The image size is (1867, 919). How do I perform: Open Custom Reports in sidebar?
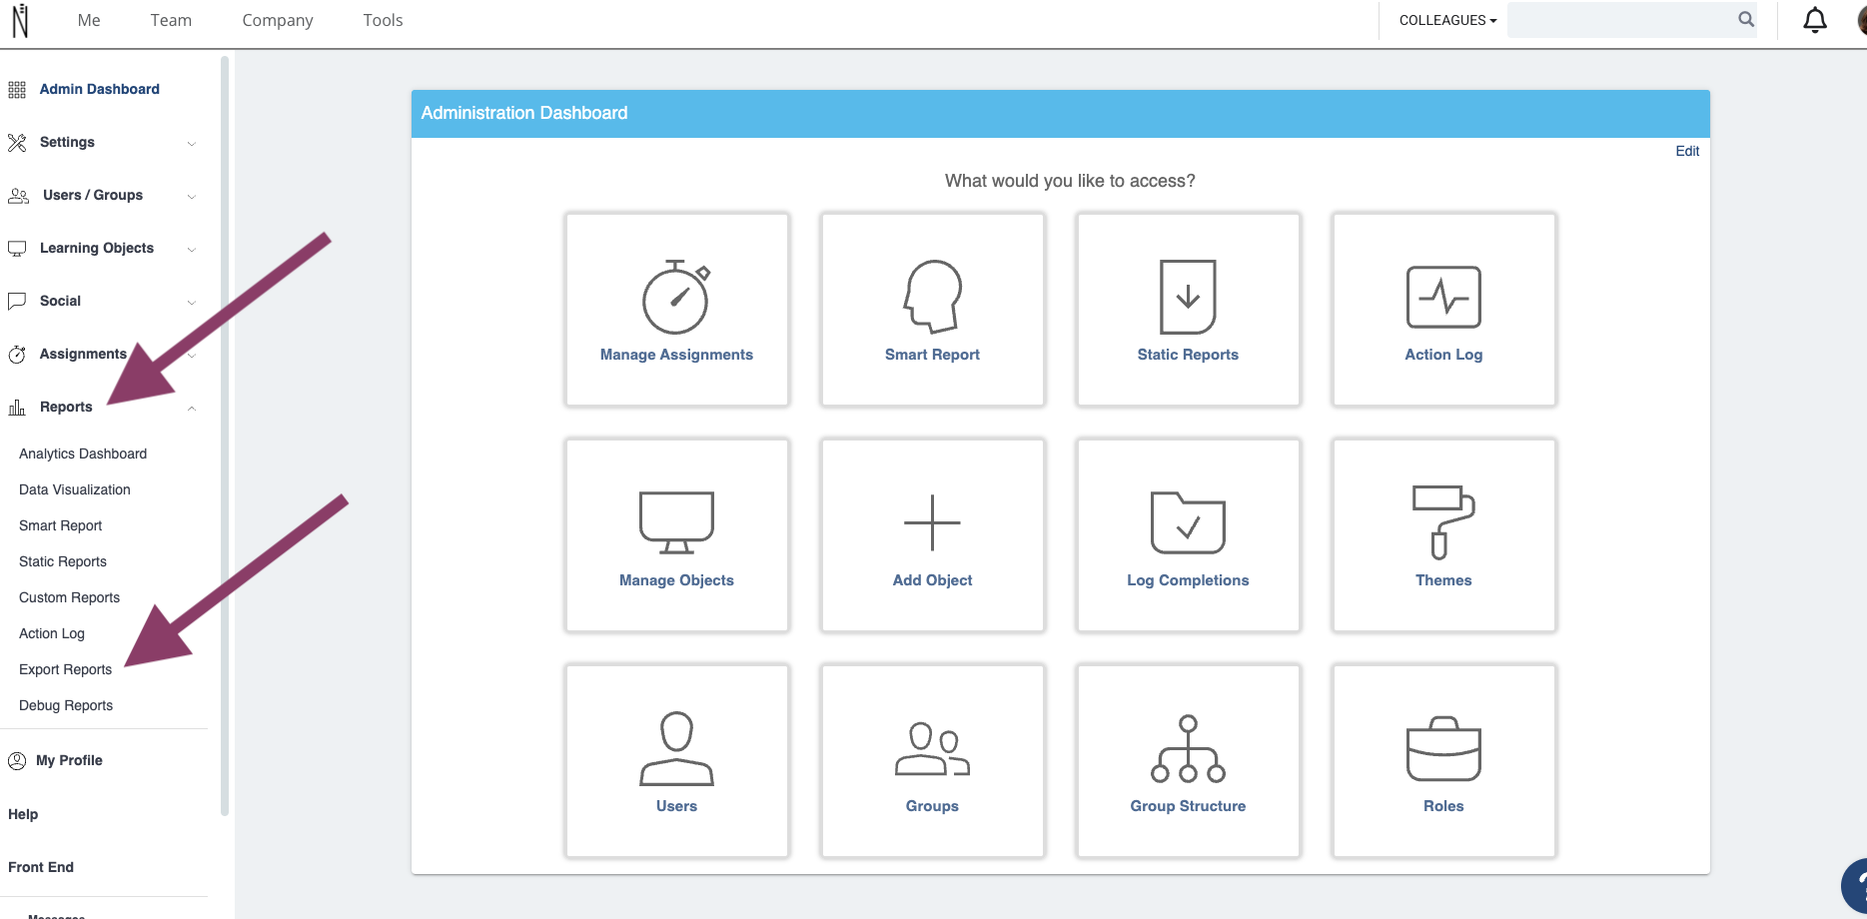coord(70,597)
